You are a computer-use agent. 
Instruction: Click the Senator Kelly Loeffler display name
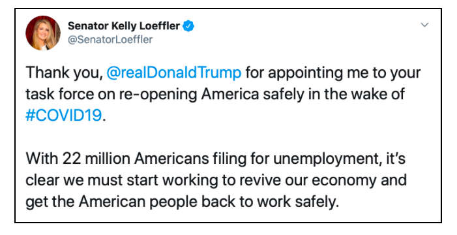pyautogui.click(x=124, y=26)
